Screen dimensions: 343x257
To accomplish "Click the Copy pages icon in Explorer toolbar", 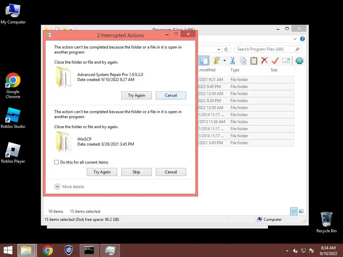I will pos(243,61).
